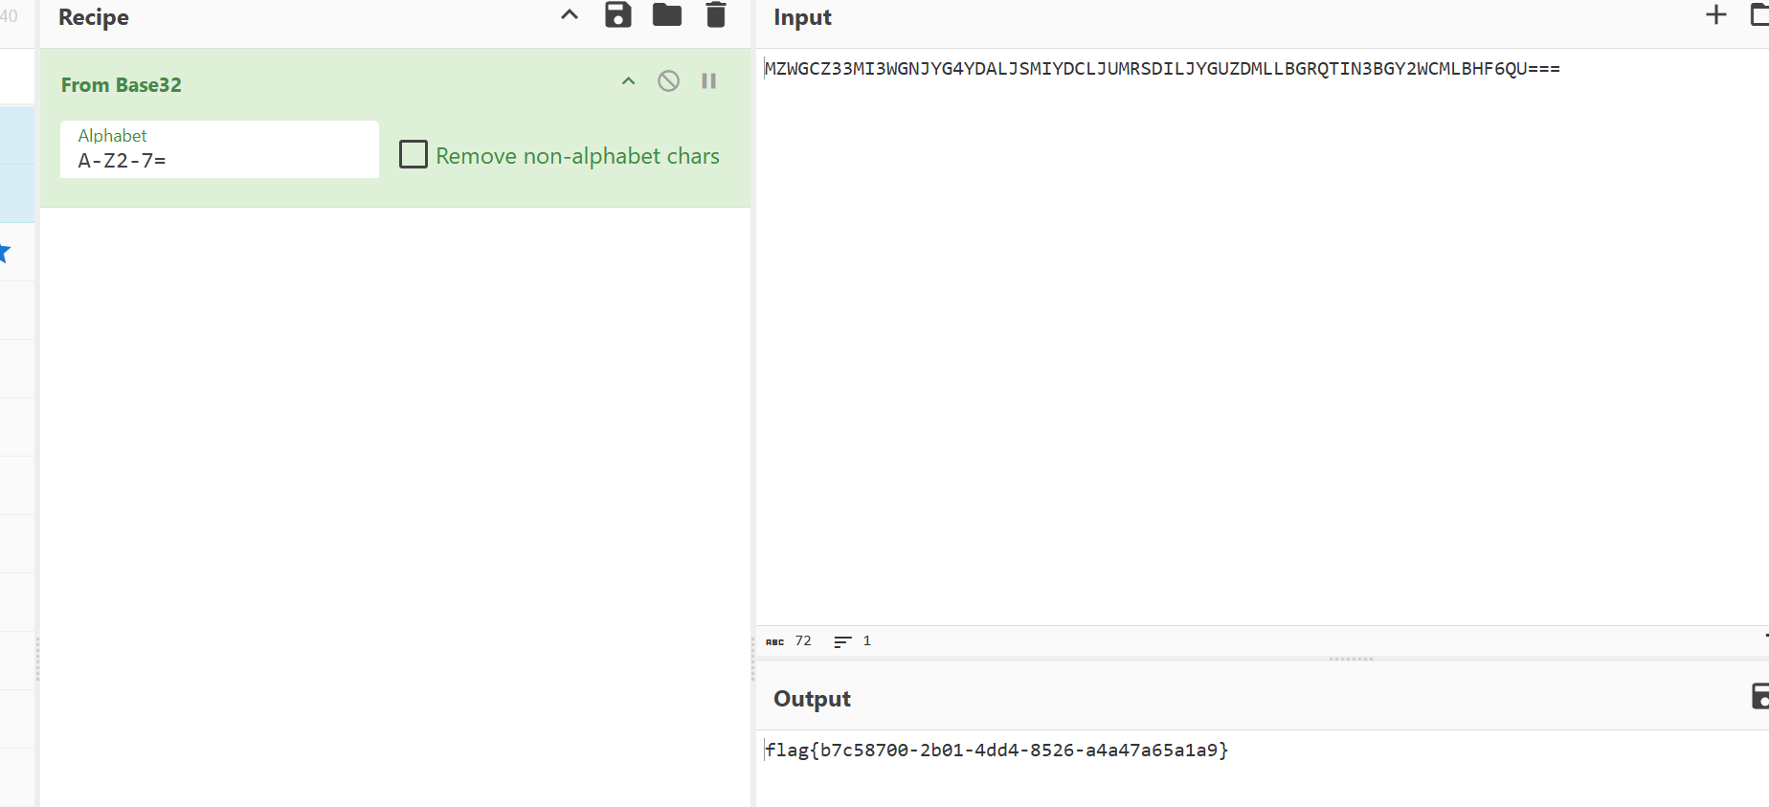This screenshot has height=807, width=1769.
Task: Enable Remove non-alphabet chars checkbox
Action: [x=414, y=154]
